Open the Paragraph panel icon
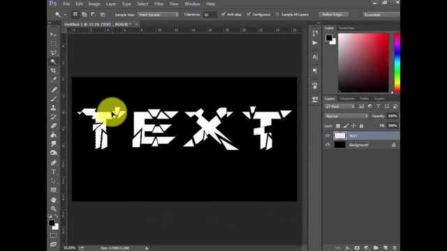The width and height of the screenshot is (447, 251). click(315, 71)
